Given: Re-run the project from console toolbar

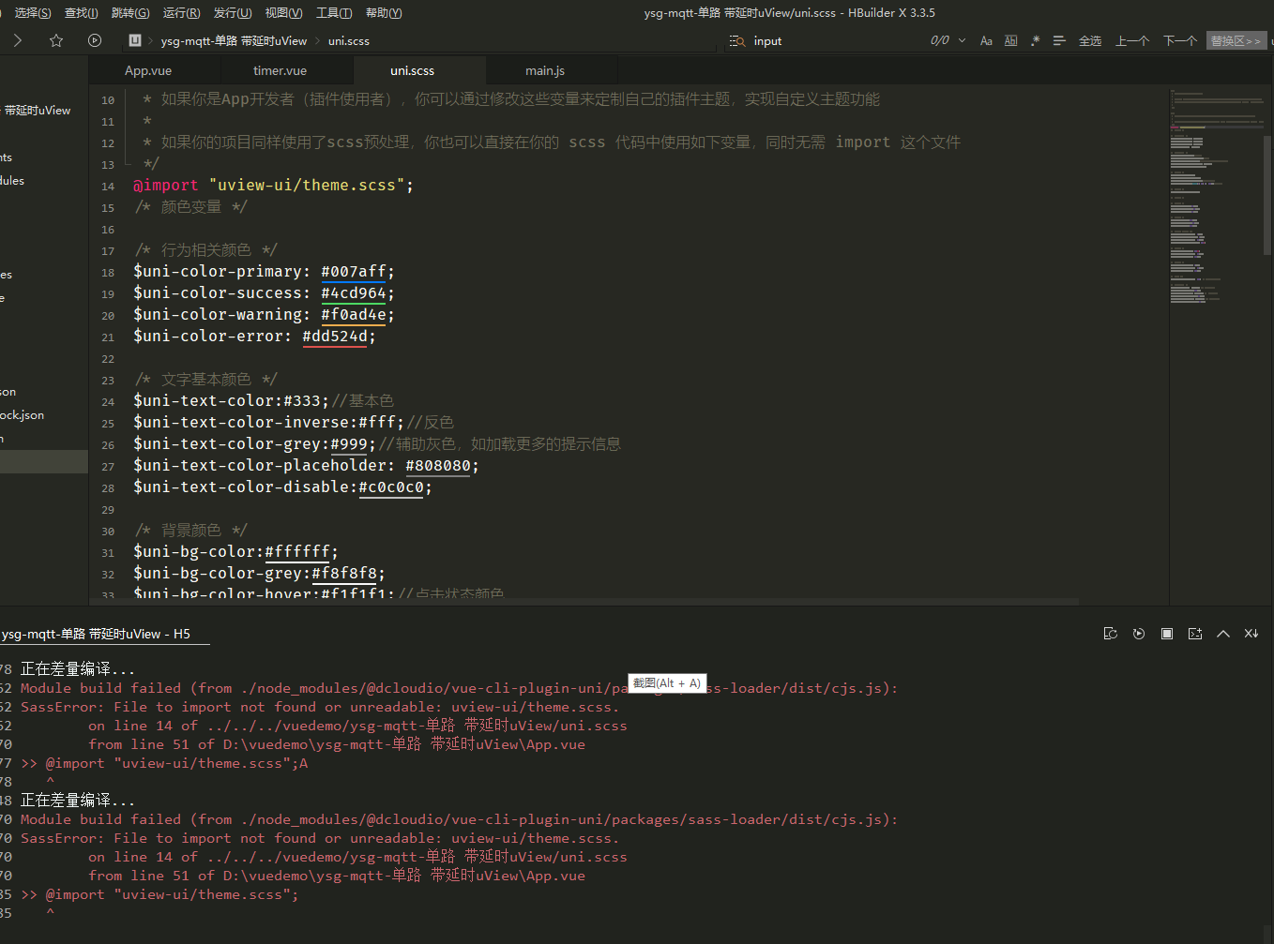Looking at the screenshot, I should (x=1139, y=634).
